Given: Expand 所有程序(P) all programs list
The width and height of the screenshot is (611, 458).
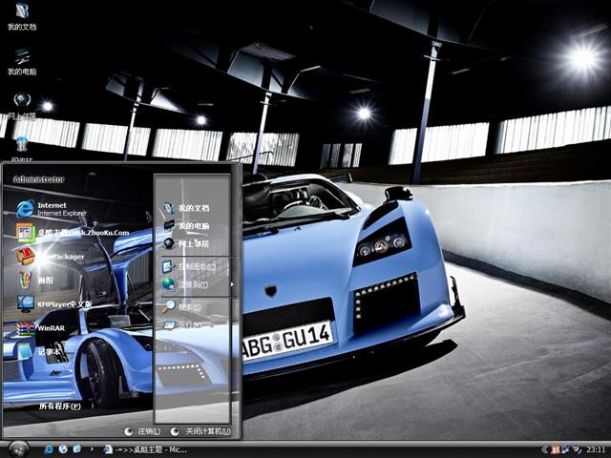Looking at the screenshot, I should point(59,406).
